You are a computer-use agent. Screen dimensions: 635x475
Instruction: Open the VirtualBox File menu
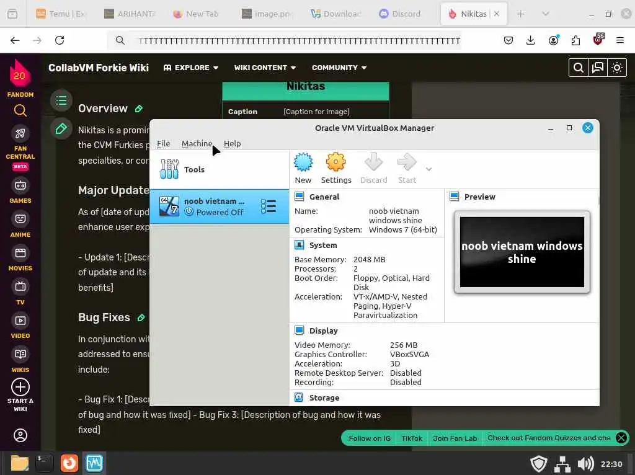pos(163,143)
